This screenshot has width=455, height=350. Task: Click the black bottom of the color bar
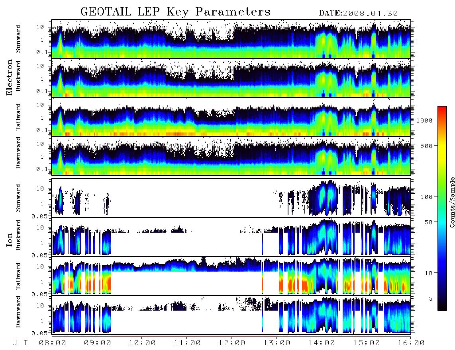(442, 308)
